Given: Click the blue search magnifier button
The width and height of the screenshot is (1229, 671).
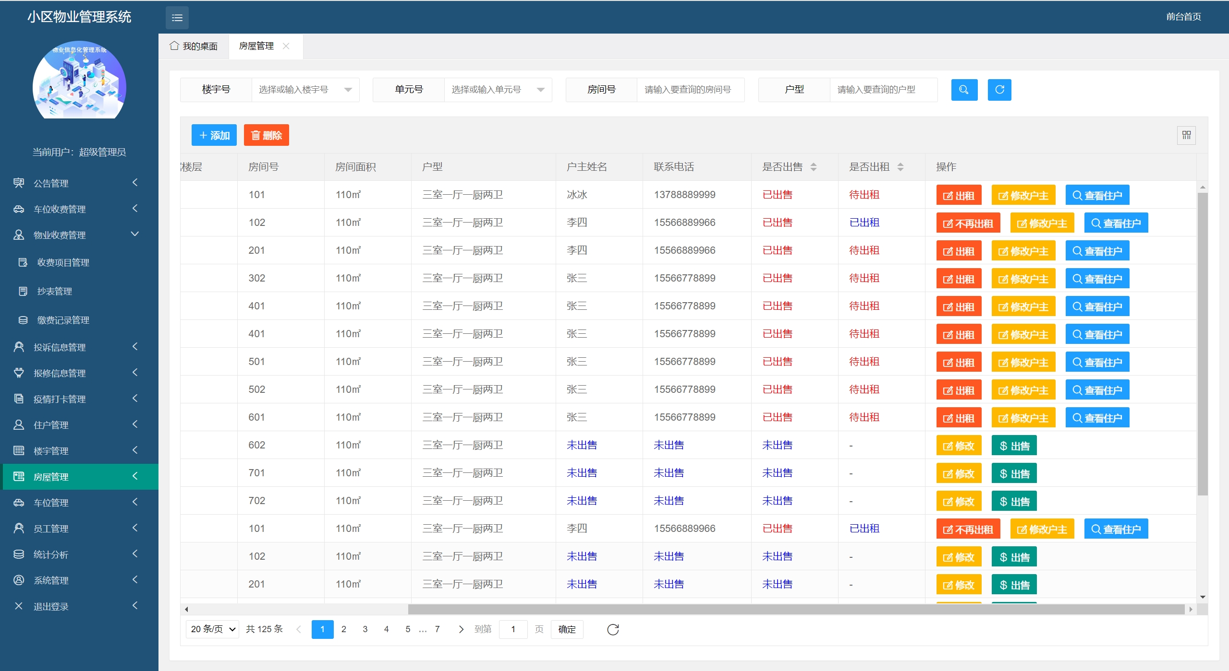Looking at the screenshot, I should click(x=964, y=90).
